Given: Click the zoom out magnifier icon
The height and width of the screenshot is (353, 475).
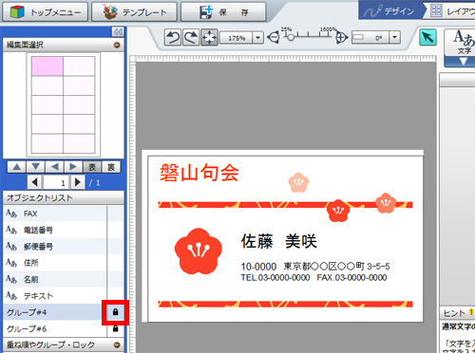Looking at the screenshot, I should pyautogui.click(x=273, y=38).
